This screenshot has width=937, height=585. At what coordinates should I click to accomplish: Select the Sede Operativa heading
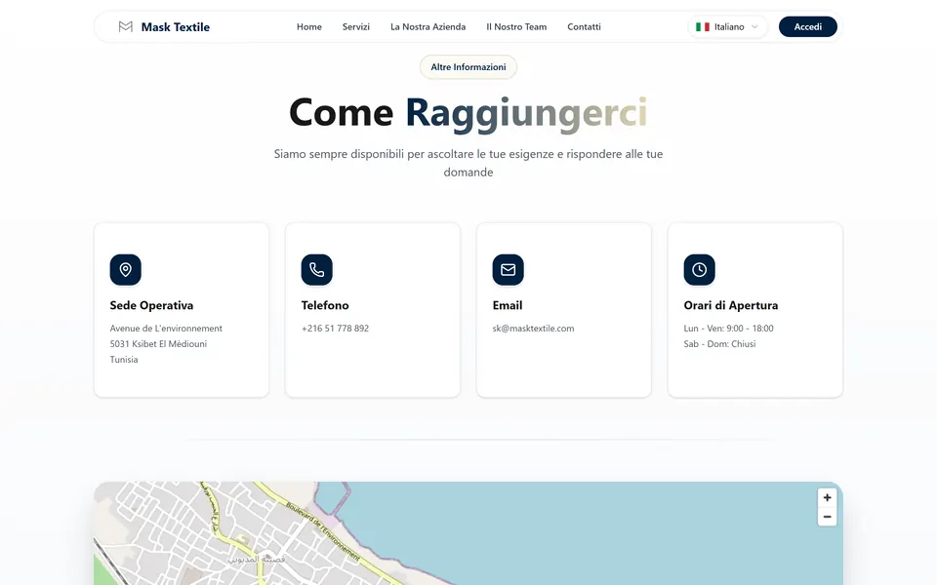[152, 305]
